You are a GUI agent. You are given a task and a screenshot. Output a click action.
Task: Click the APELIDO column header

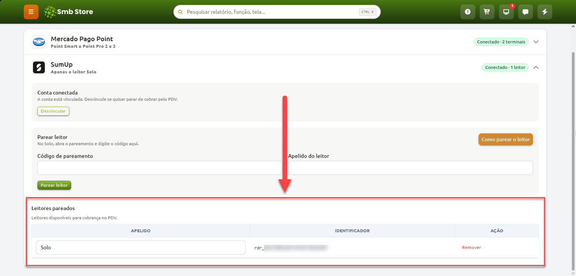click(141, 231)
